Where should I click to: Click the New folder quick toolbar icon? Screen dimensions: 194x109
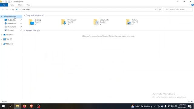click(x=9, y=2)
